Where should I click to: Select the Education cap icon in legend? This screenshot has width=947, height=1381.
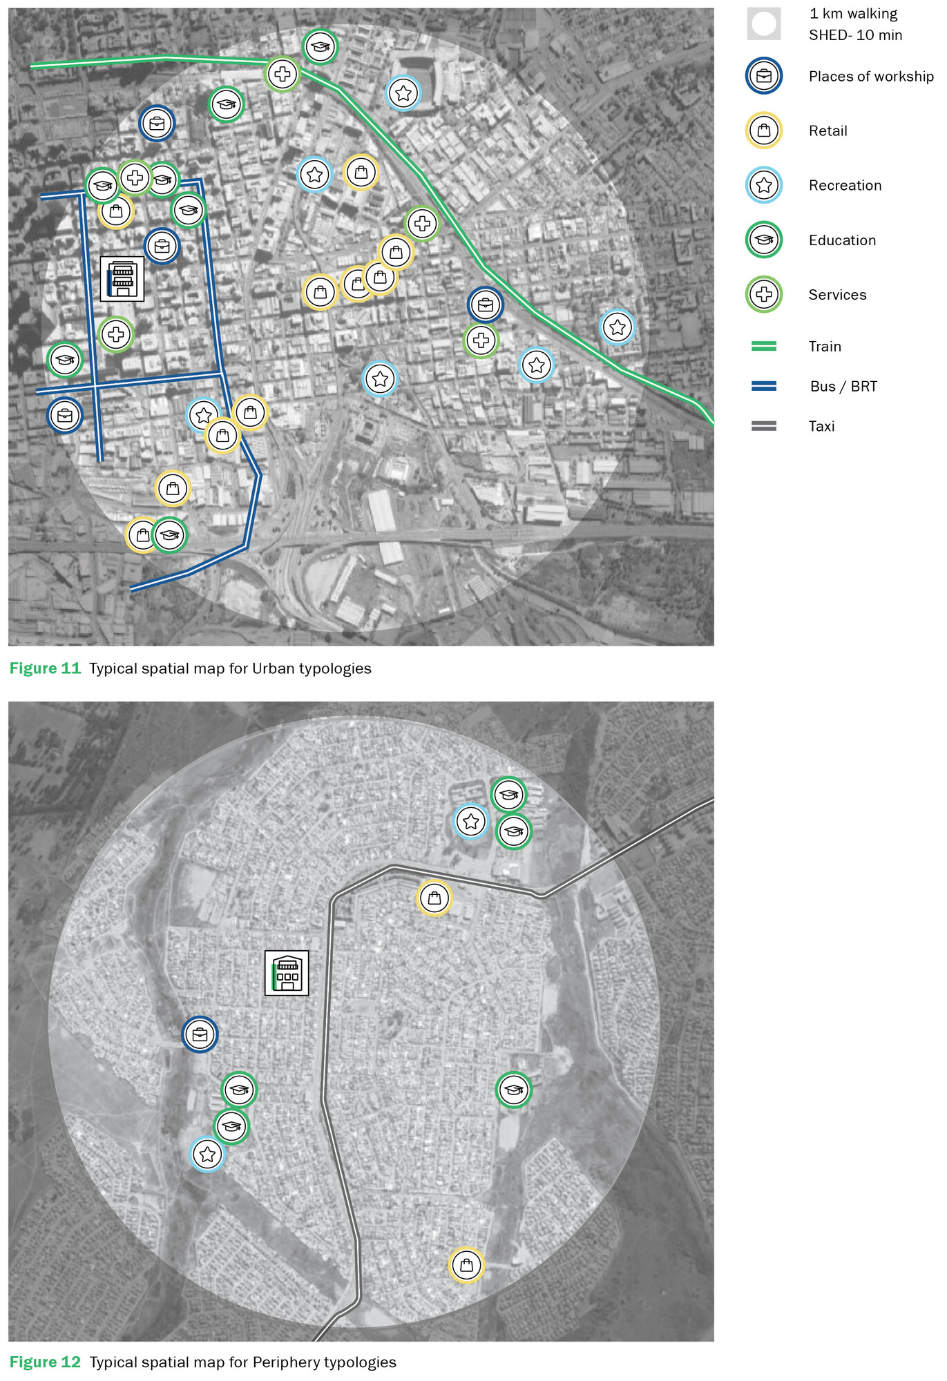click(763, 240)
